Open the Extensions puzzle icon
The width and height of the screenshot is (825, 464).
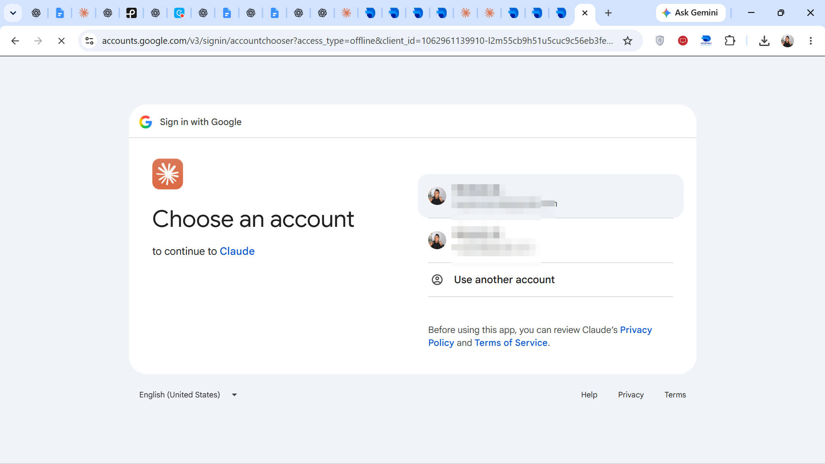pyautogui.click(x=730, y=41)
